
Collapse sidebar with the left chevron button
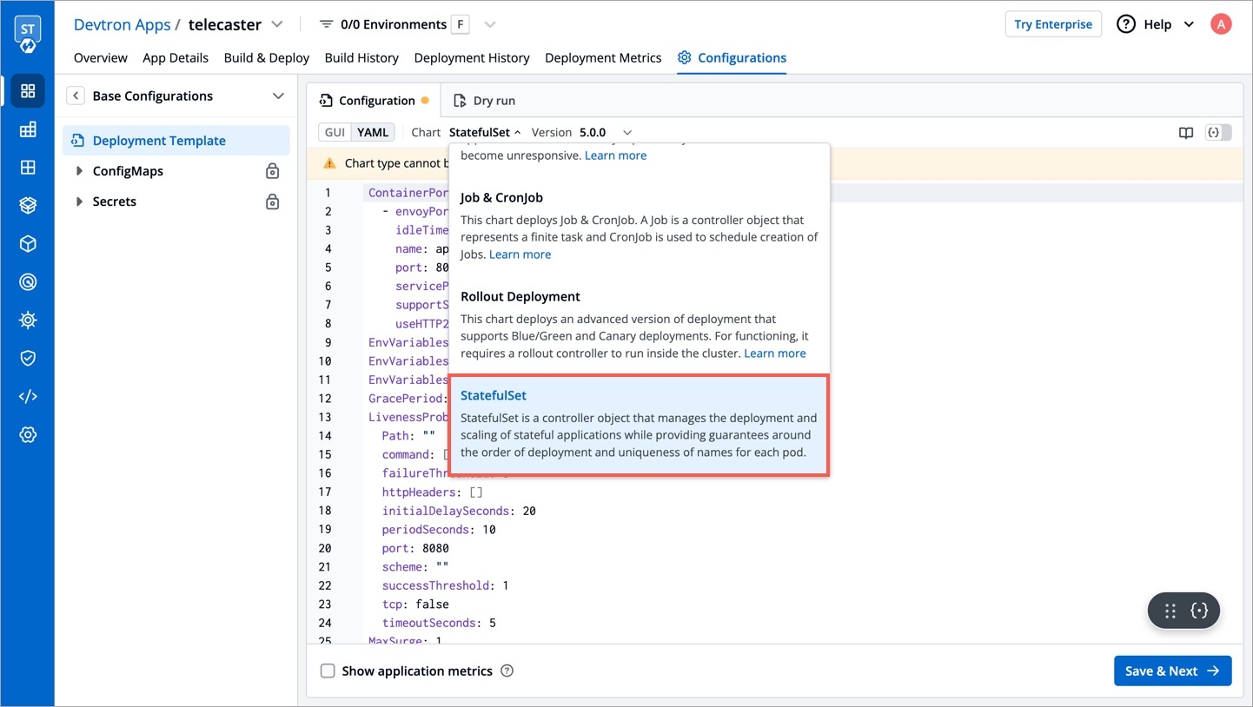coord(76,96)
